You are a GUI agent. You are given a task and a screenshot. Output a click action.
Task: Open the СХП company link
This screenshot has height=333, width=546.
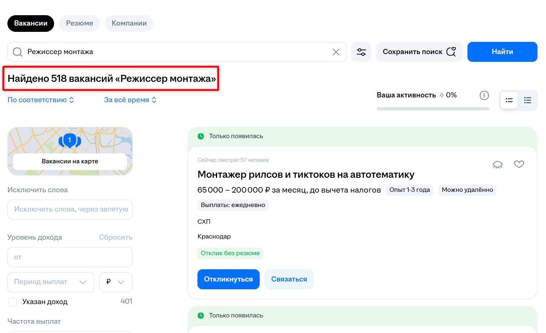tap(204, 222)
